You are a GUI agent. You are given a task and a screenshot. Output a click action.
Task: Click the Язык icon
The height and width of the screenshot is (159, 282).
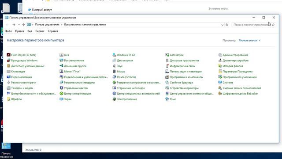167,99
